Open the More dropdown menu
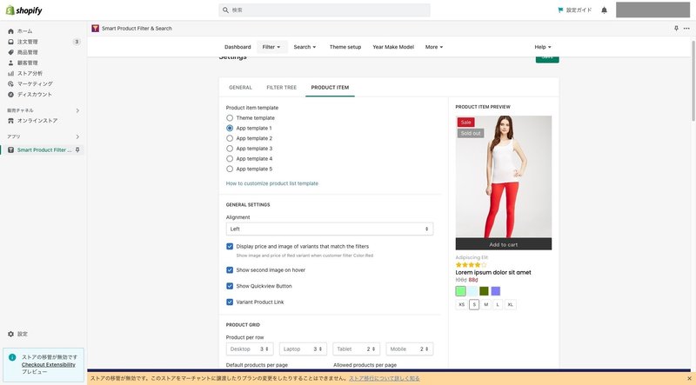This screenshot has height=385, width=696. click(433, 47)
